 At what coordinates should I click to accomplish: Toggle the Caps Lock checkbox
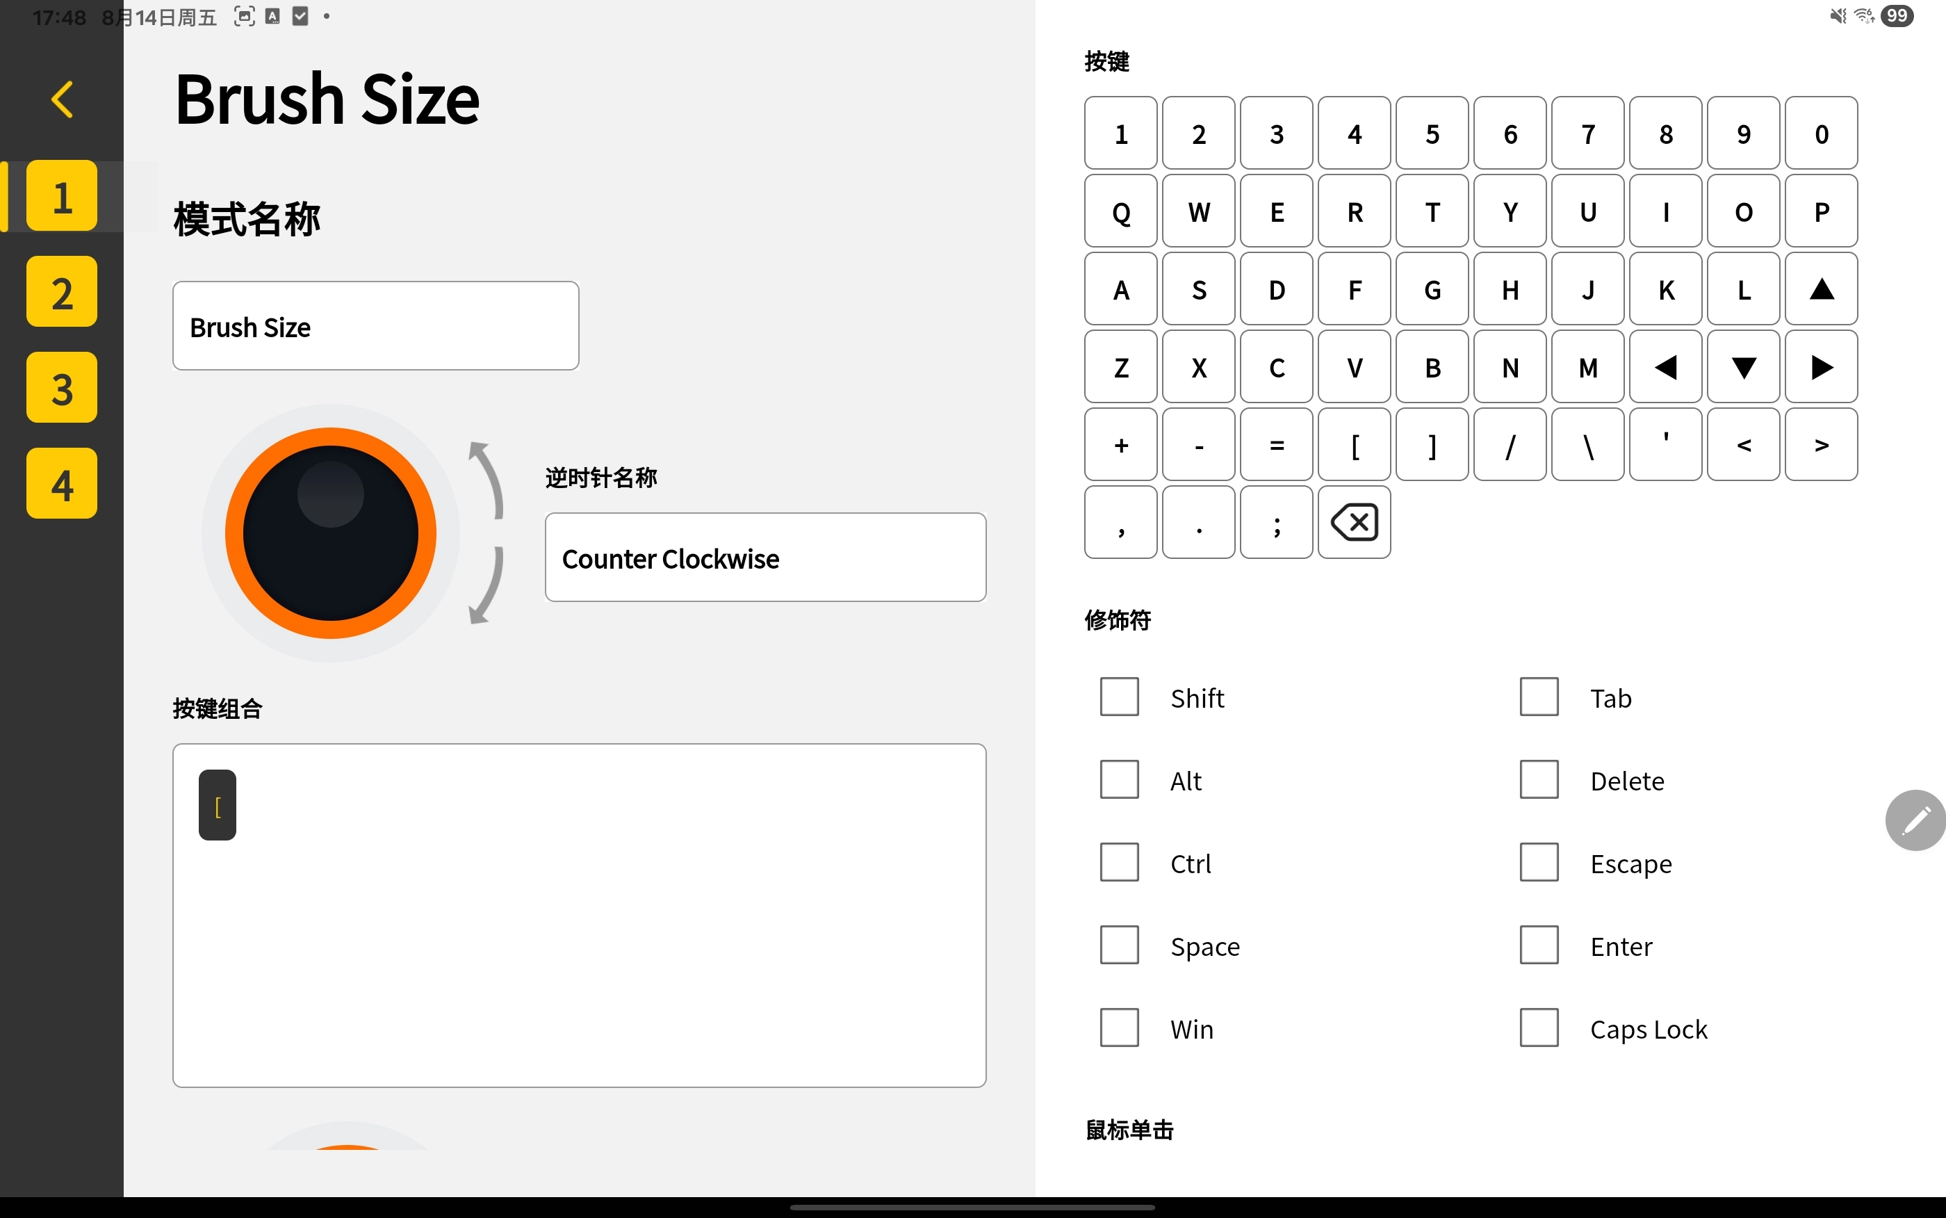click(1539, 1029)
